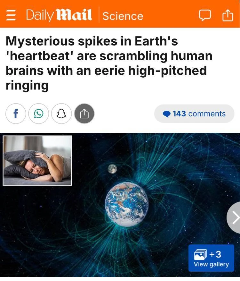This screenshot has width=240, height=281.
Task: Open the Science section
Action: coord(123,16)
